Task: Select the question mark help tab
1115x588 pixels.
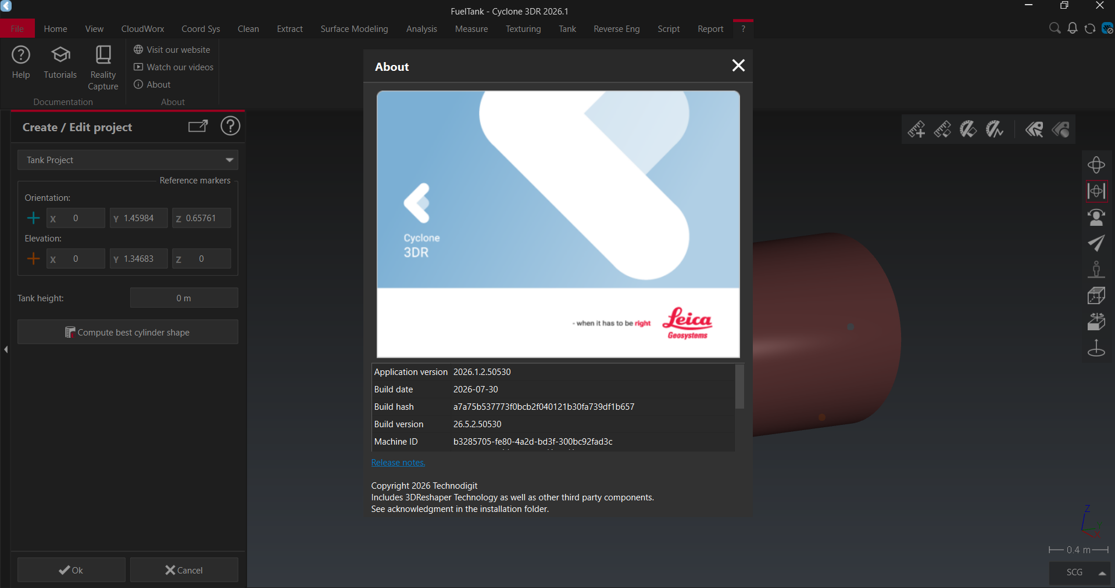Action: click(743, 29)
